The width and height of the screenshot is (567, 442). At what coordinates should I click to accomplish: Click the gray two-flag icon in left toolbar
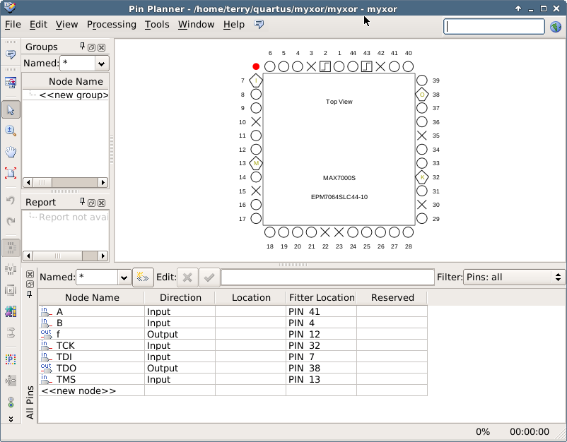11,333
